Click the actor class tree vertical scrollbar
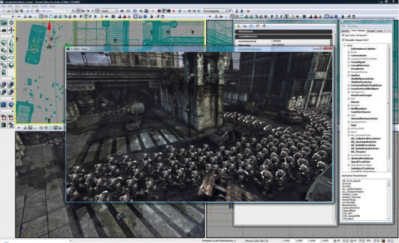 pos(388,108)
